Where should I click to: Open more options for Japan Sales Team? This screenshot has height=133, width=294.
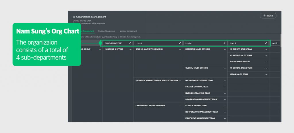pos(266,74)
